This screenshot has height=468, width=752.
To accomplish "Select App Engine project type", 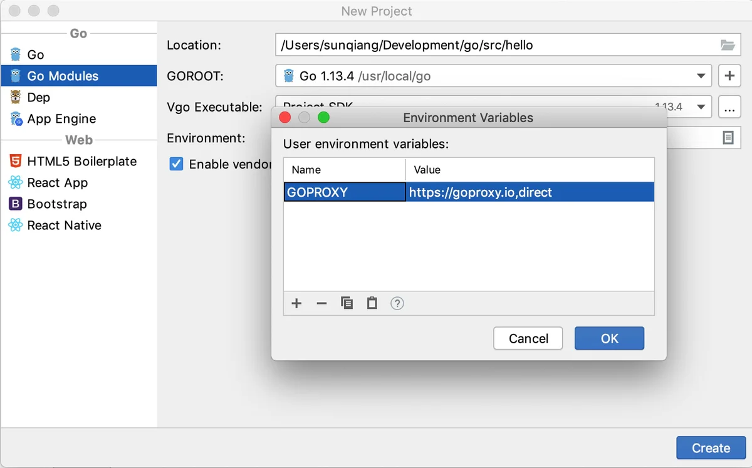I will point(78,118).
